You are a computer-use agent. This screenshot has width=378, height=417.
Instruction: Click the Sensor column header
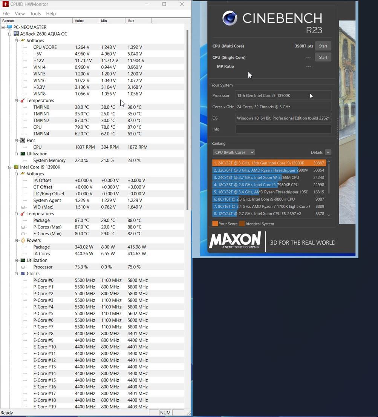[36, 21]
